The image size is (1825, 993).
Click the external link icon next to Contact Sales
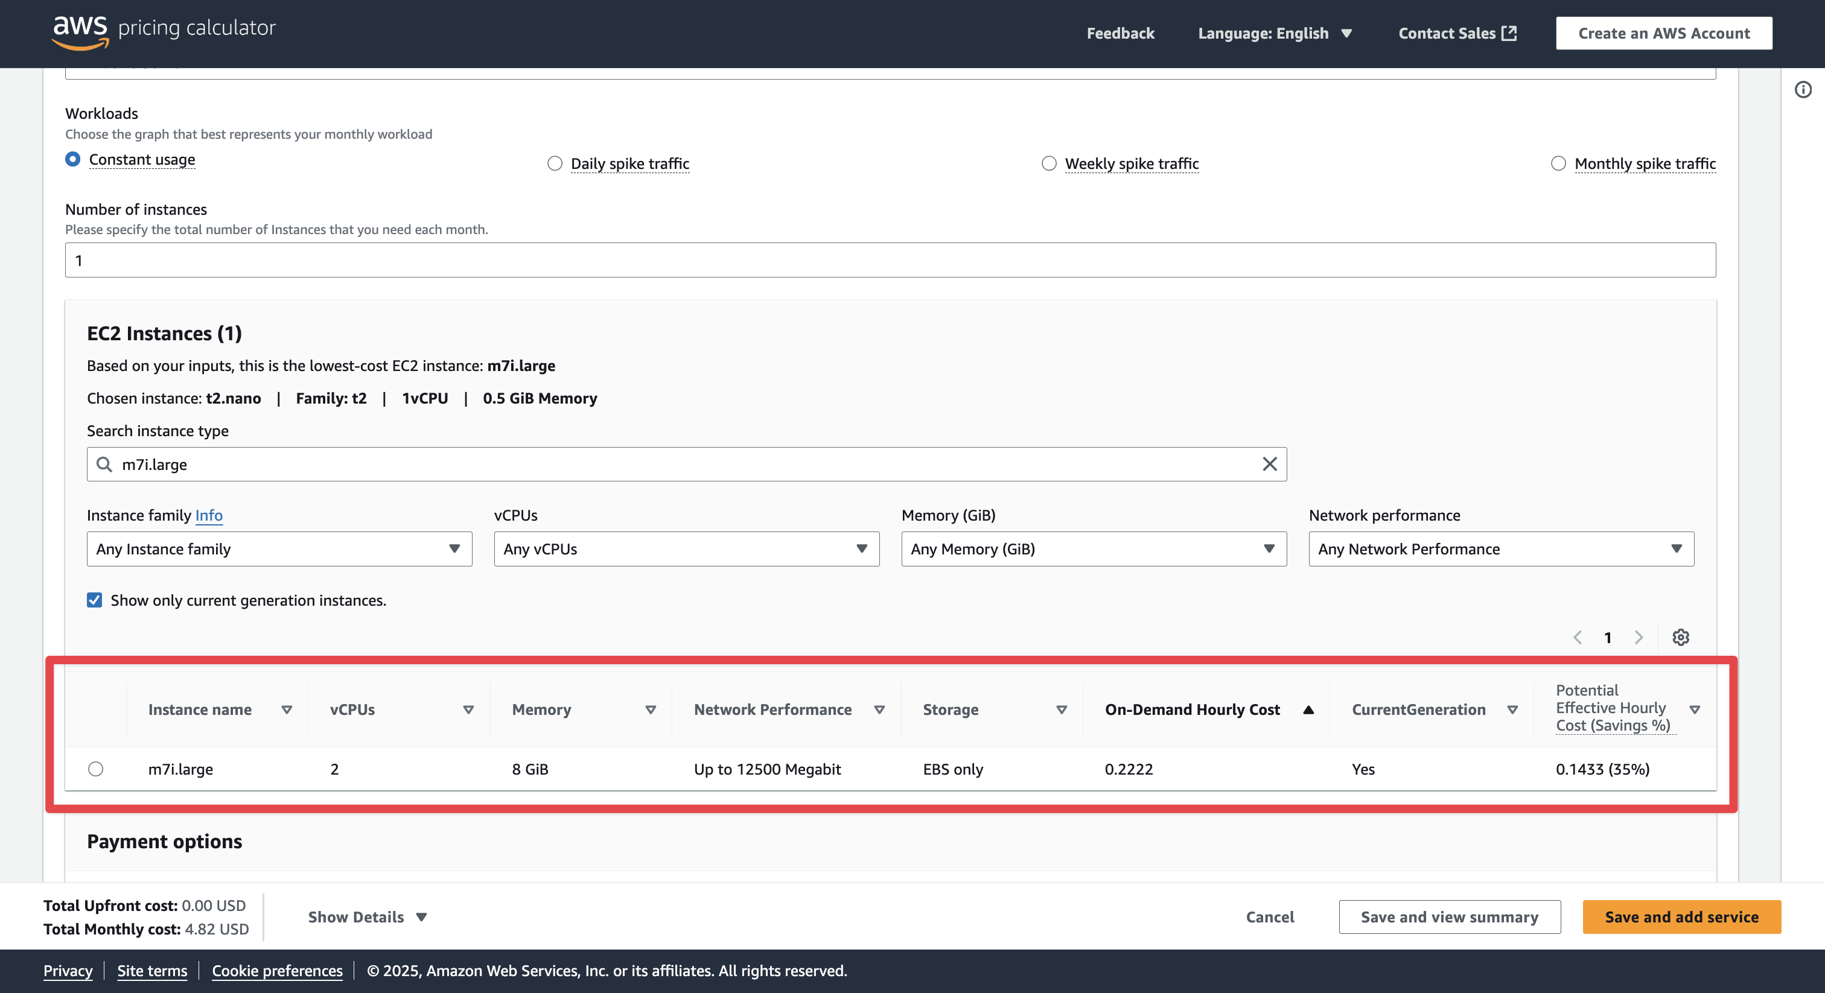coord(1510,33)
